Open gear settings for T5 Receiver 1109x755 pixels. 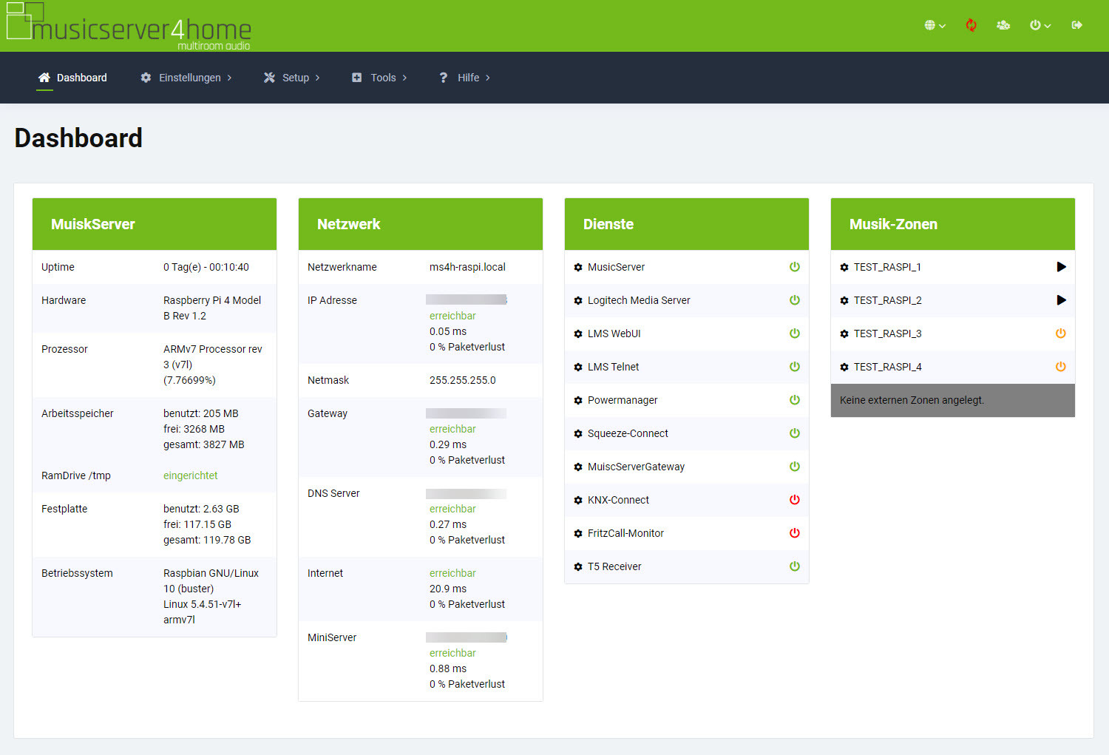[x=578, y=567]
